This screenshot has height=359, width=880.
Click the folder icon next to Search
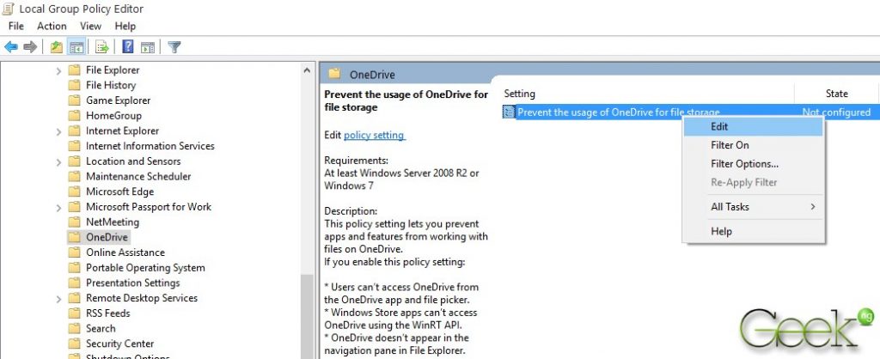pyautogui.click(x=74, y=328)
